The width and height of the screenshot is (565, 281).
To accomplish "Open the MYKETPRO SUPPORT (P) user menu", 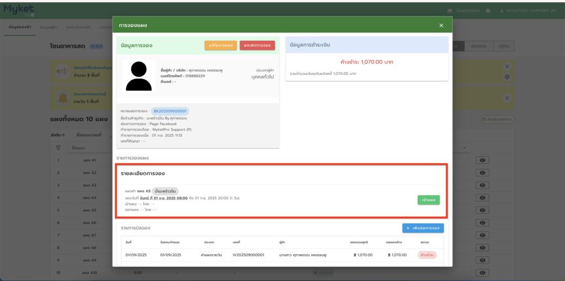I will 528,11.
